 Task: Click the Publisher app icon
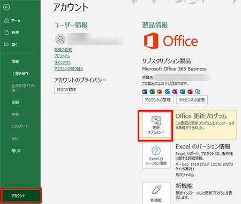pyautogui.click(x=183, y=91)
